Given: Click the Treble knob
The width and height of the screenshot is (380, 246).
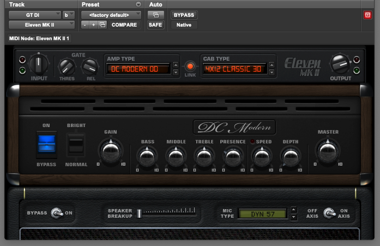Looking at the screenshot, I should click(204, 157).
